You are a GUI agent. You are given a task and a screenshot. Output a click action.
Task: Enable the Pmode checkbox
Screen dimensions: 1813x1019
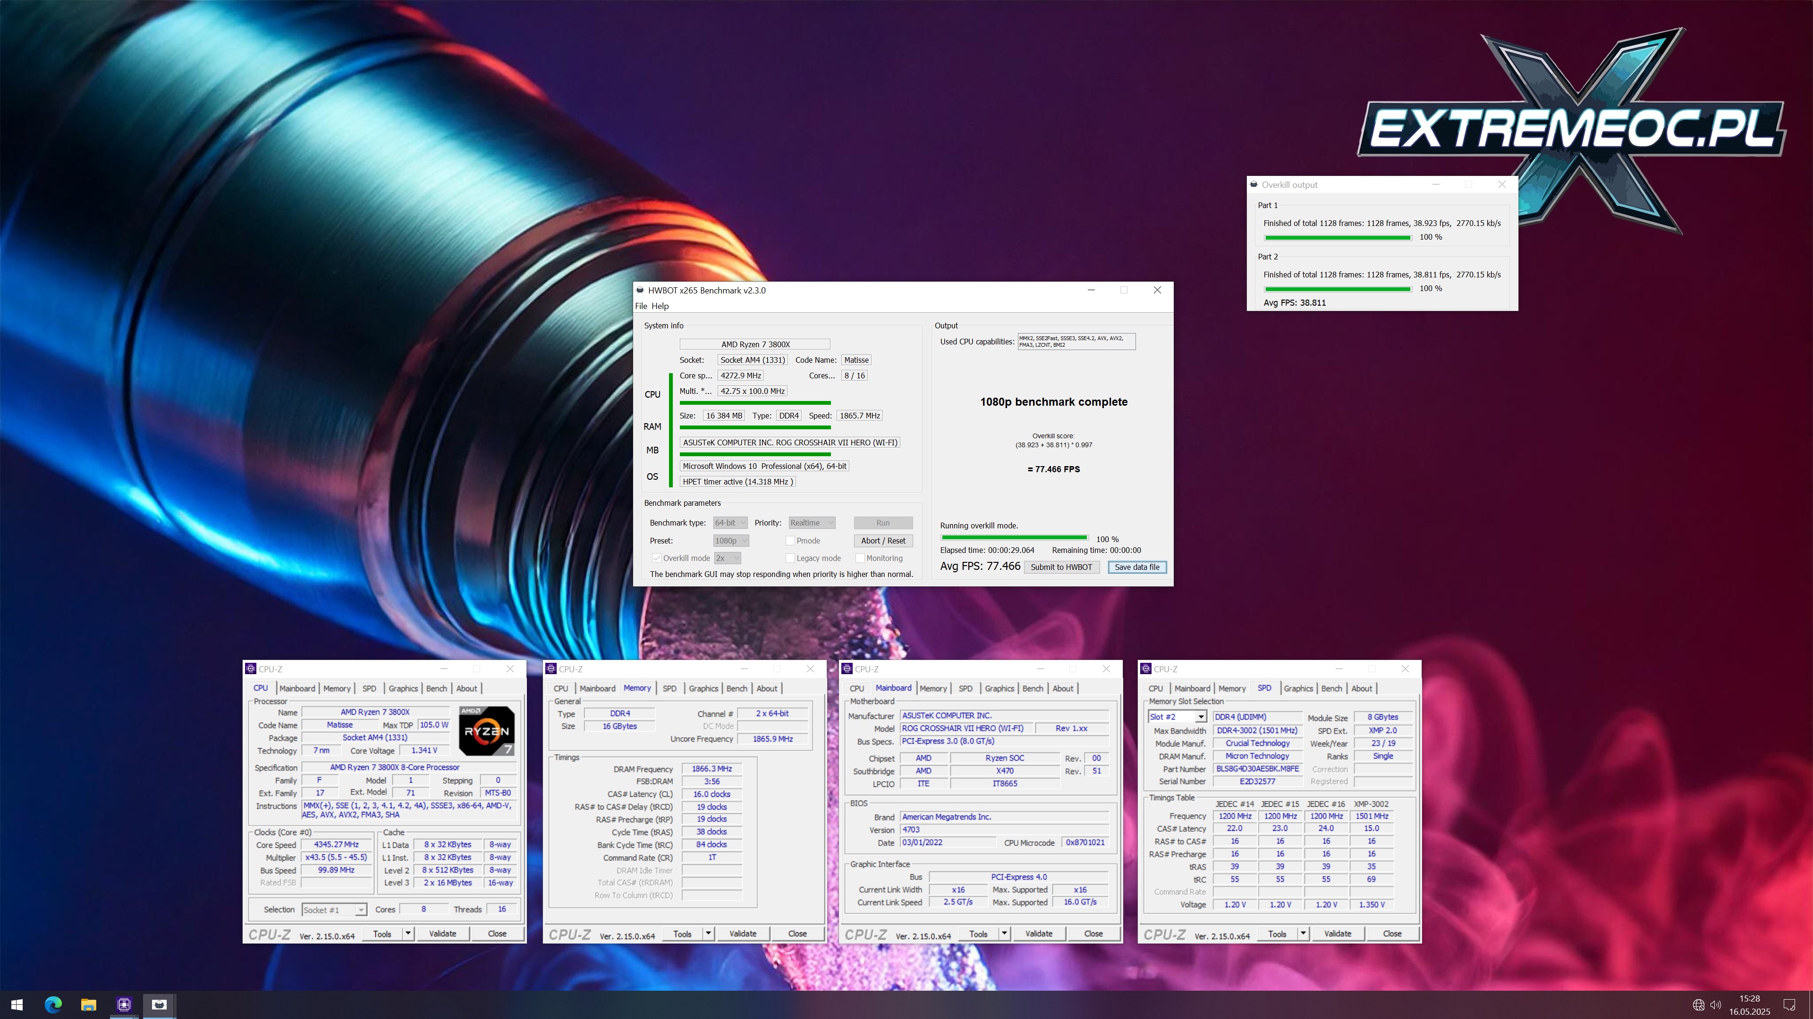click(x=790, y=541)
